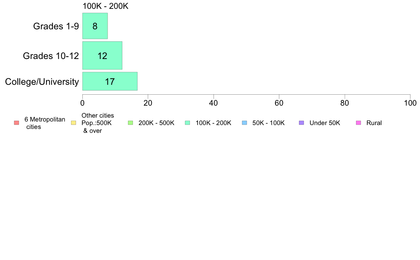Click the teal 100K - 200K legend swatch
The height and width of the screenshot is (260, 420).
point(187,123)
